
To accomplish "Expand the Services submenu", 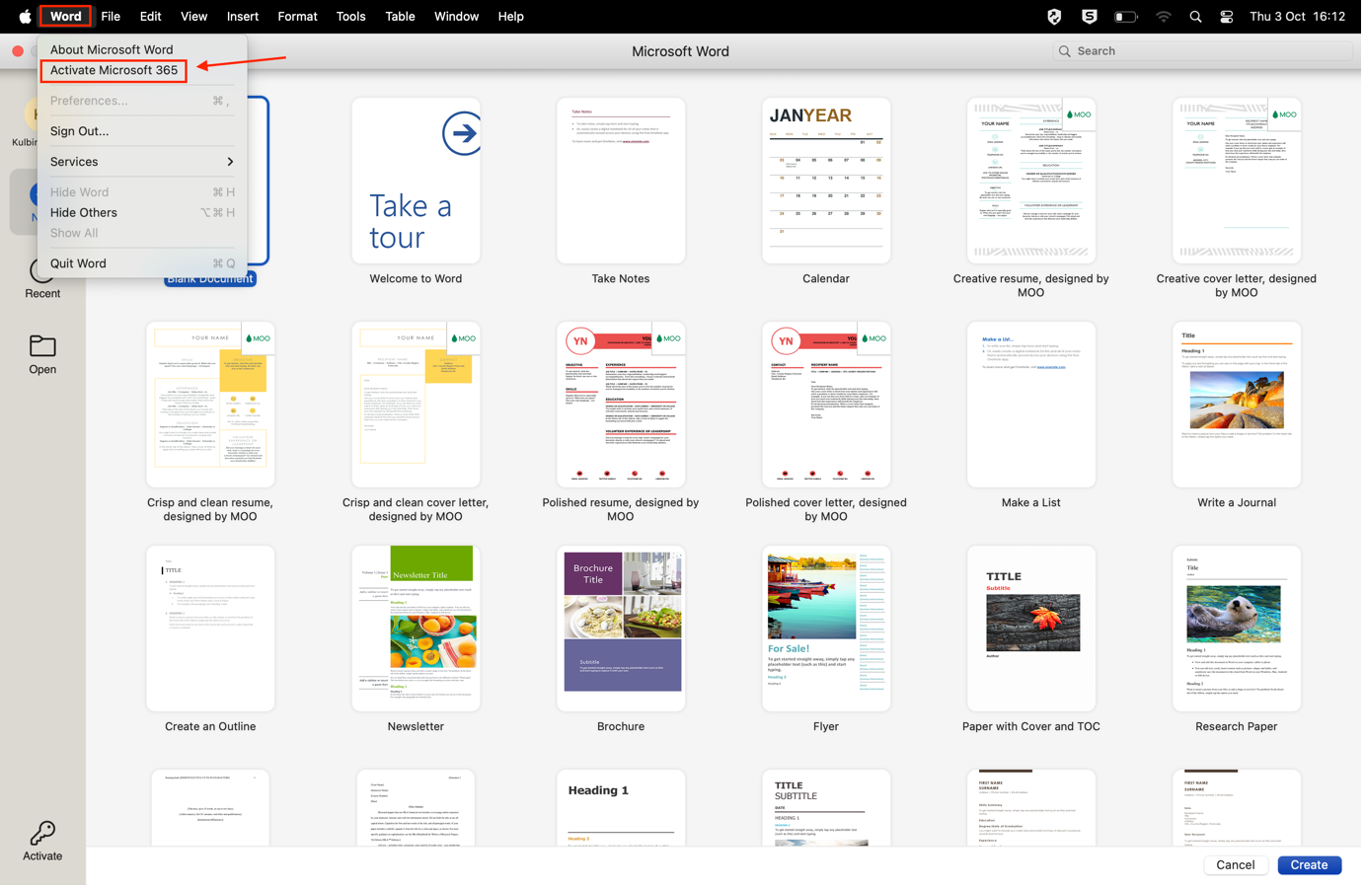I will [x=141, y=162].
